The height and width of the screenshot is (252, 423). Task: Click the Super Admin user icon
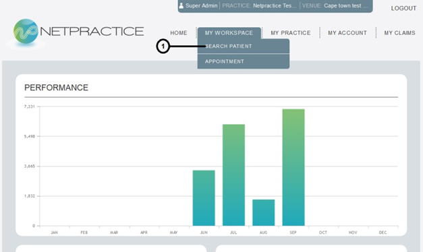pos(181,5)
